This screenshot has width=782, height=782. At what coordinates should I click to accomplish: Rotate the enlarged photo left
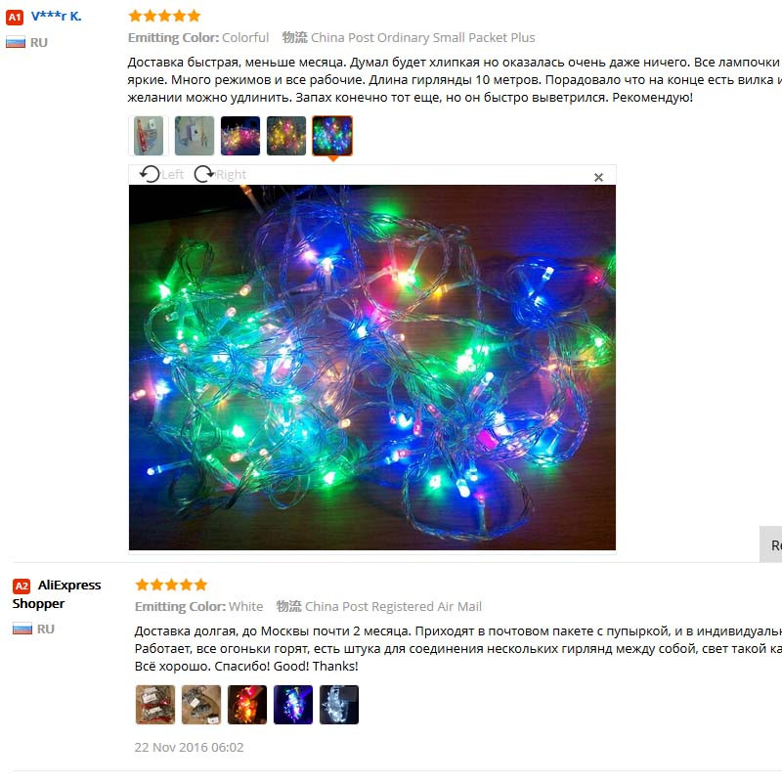point(161,174)
